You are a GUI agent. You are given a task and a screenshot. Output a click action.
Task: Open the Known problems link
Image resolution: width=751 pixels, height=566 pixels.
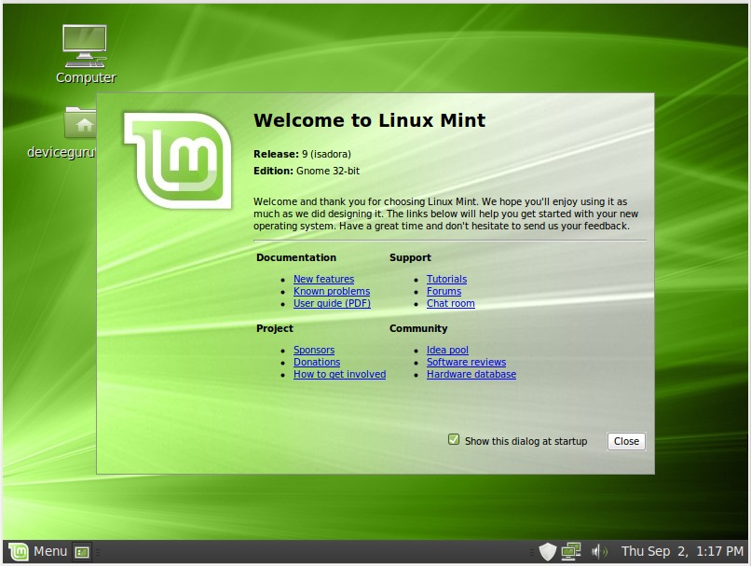pyautogui.click(x=332, y=291)
